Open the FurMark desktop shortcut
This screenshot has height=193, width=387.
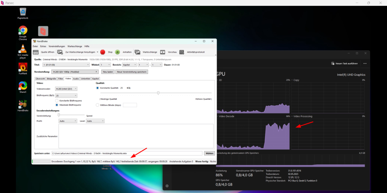coord(23,69)
